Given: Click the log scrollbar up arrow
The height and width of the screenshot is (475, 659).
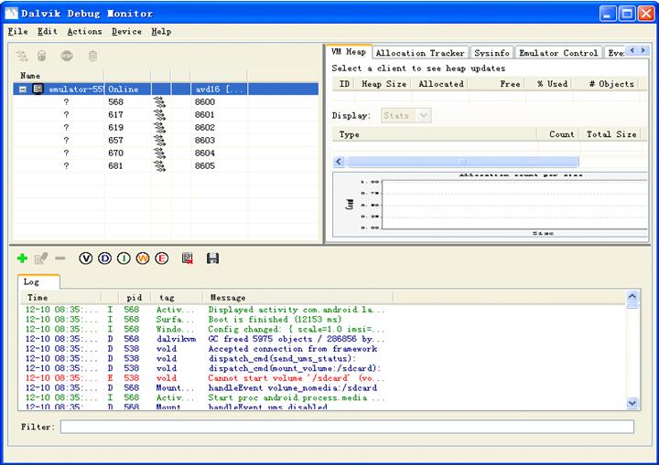Looking at the screenshot, I should [632, 296].
